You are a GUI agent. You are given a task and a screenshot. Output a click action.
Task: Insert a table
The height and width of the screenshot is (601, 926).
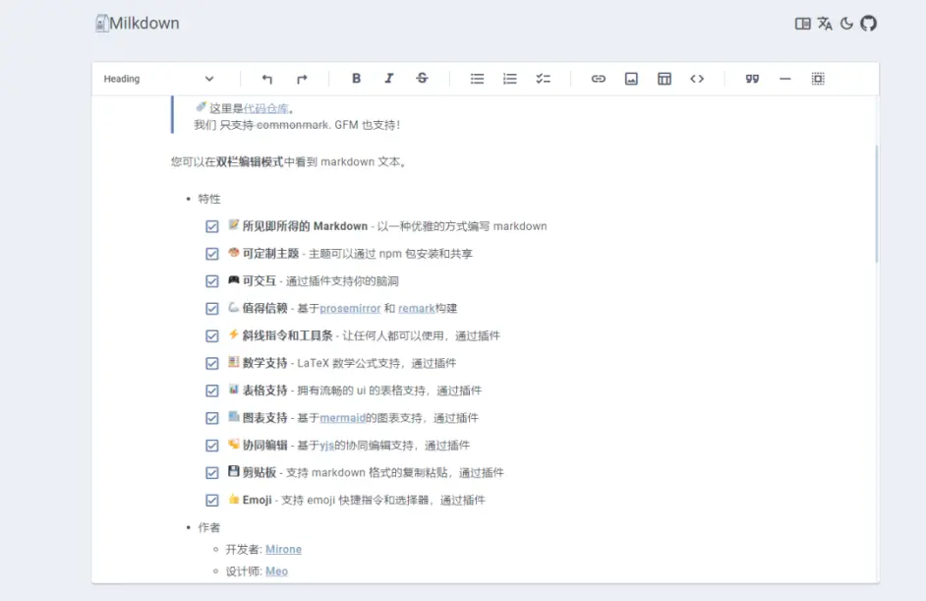pyautogui.click(x=664, y=79)
